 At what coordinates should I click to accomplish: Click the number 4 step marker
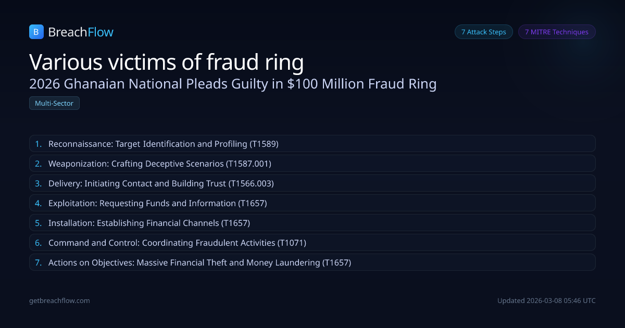pyautogui.click(x=38, y=203)
